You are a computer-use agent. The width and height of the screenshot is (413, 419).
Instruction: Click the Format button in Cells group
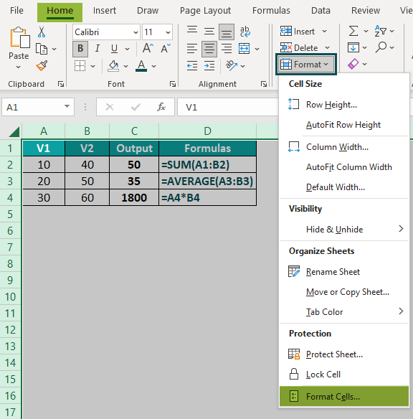click(x=306, y=65)
